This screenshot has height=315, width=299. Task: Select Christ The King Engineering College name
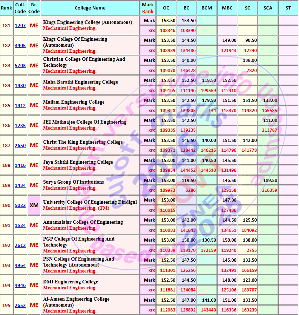83,142
